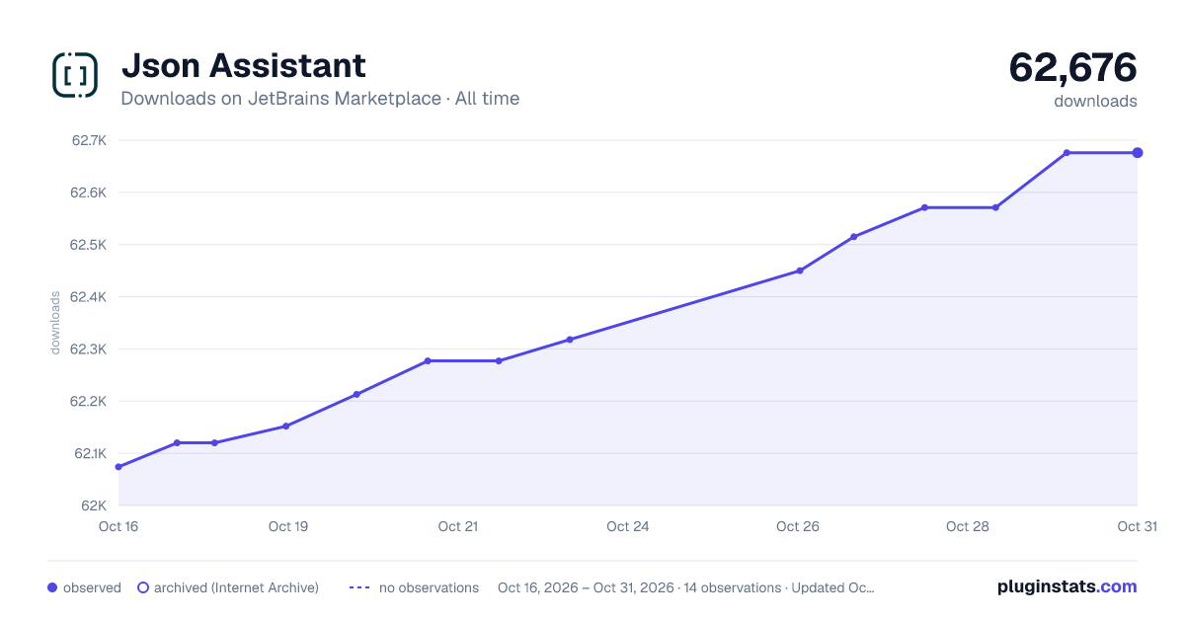Click the 14 observations date range footer text
This screenshot has width=1185, height=622.
pyautogui.click(x=686, y=587)
